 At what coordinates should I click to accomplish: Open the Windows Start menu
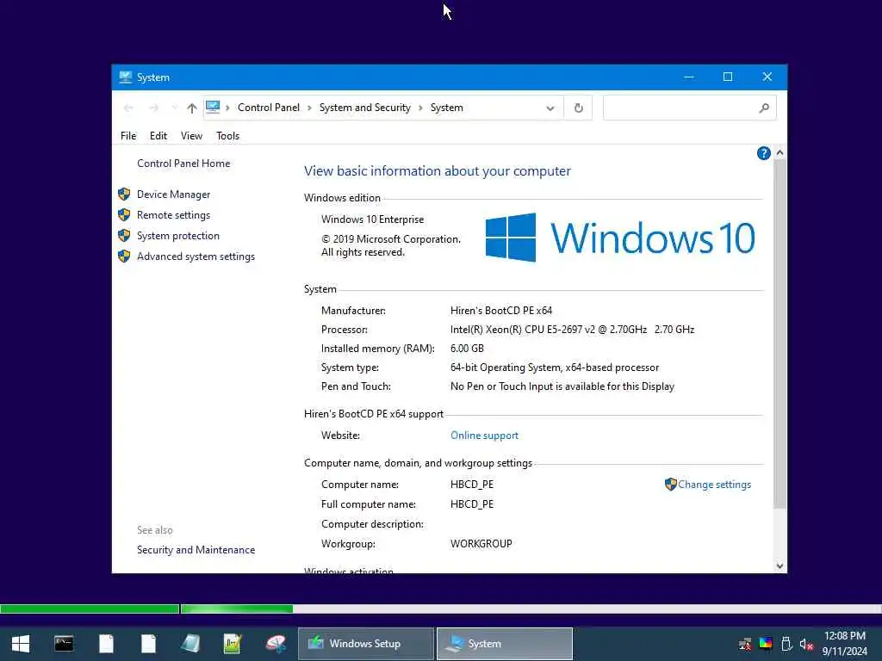pos(21,644)
